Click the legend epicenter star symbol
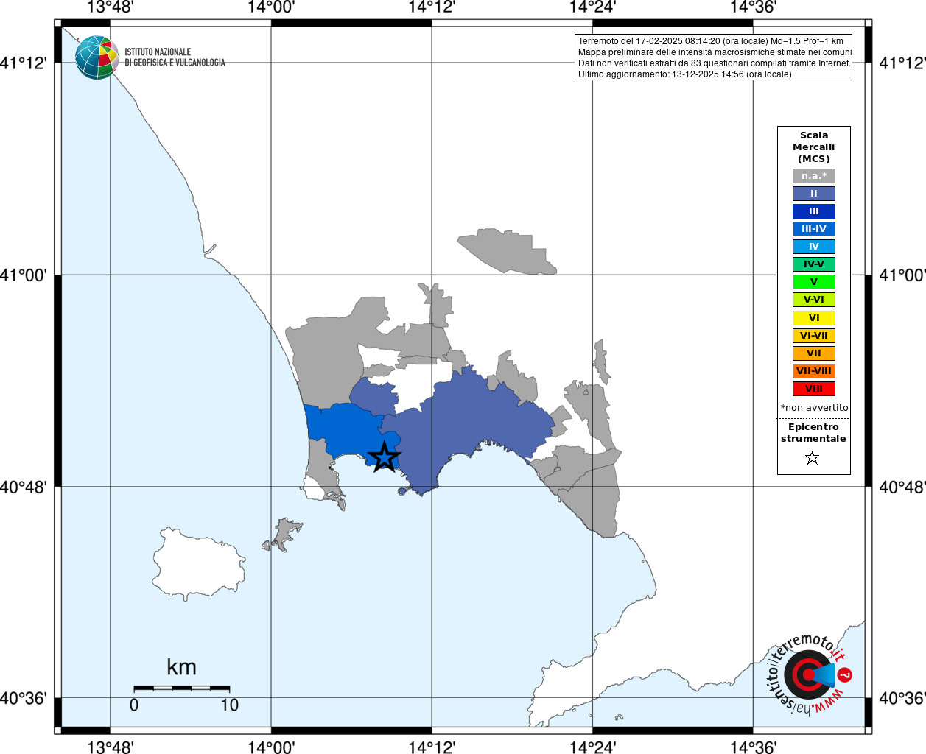Image resolution: width=926 pixels, height=754 pixels. [813, 458]
